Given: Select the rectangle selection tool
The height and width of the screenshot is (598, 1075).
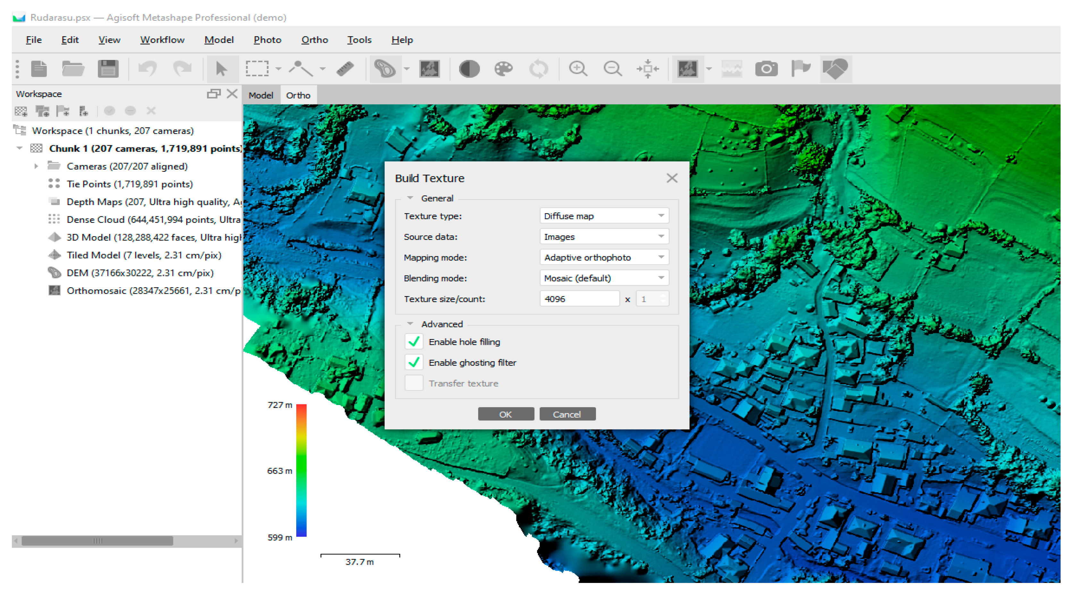Looking at the screenshot, I should (257, 69).
